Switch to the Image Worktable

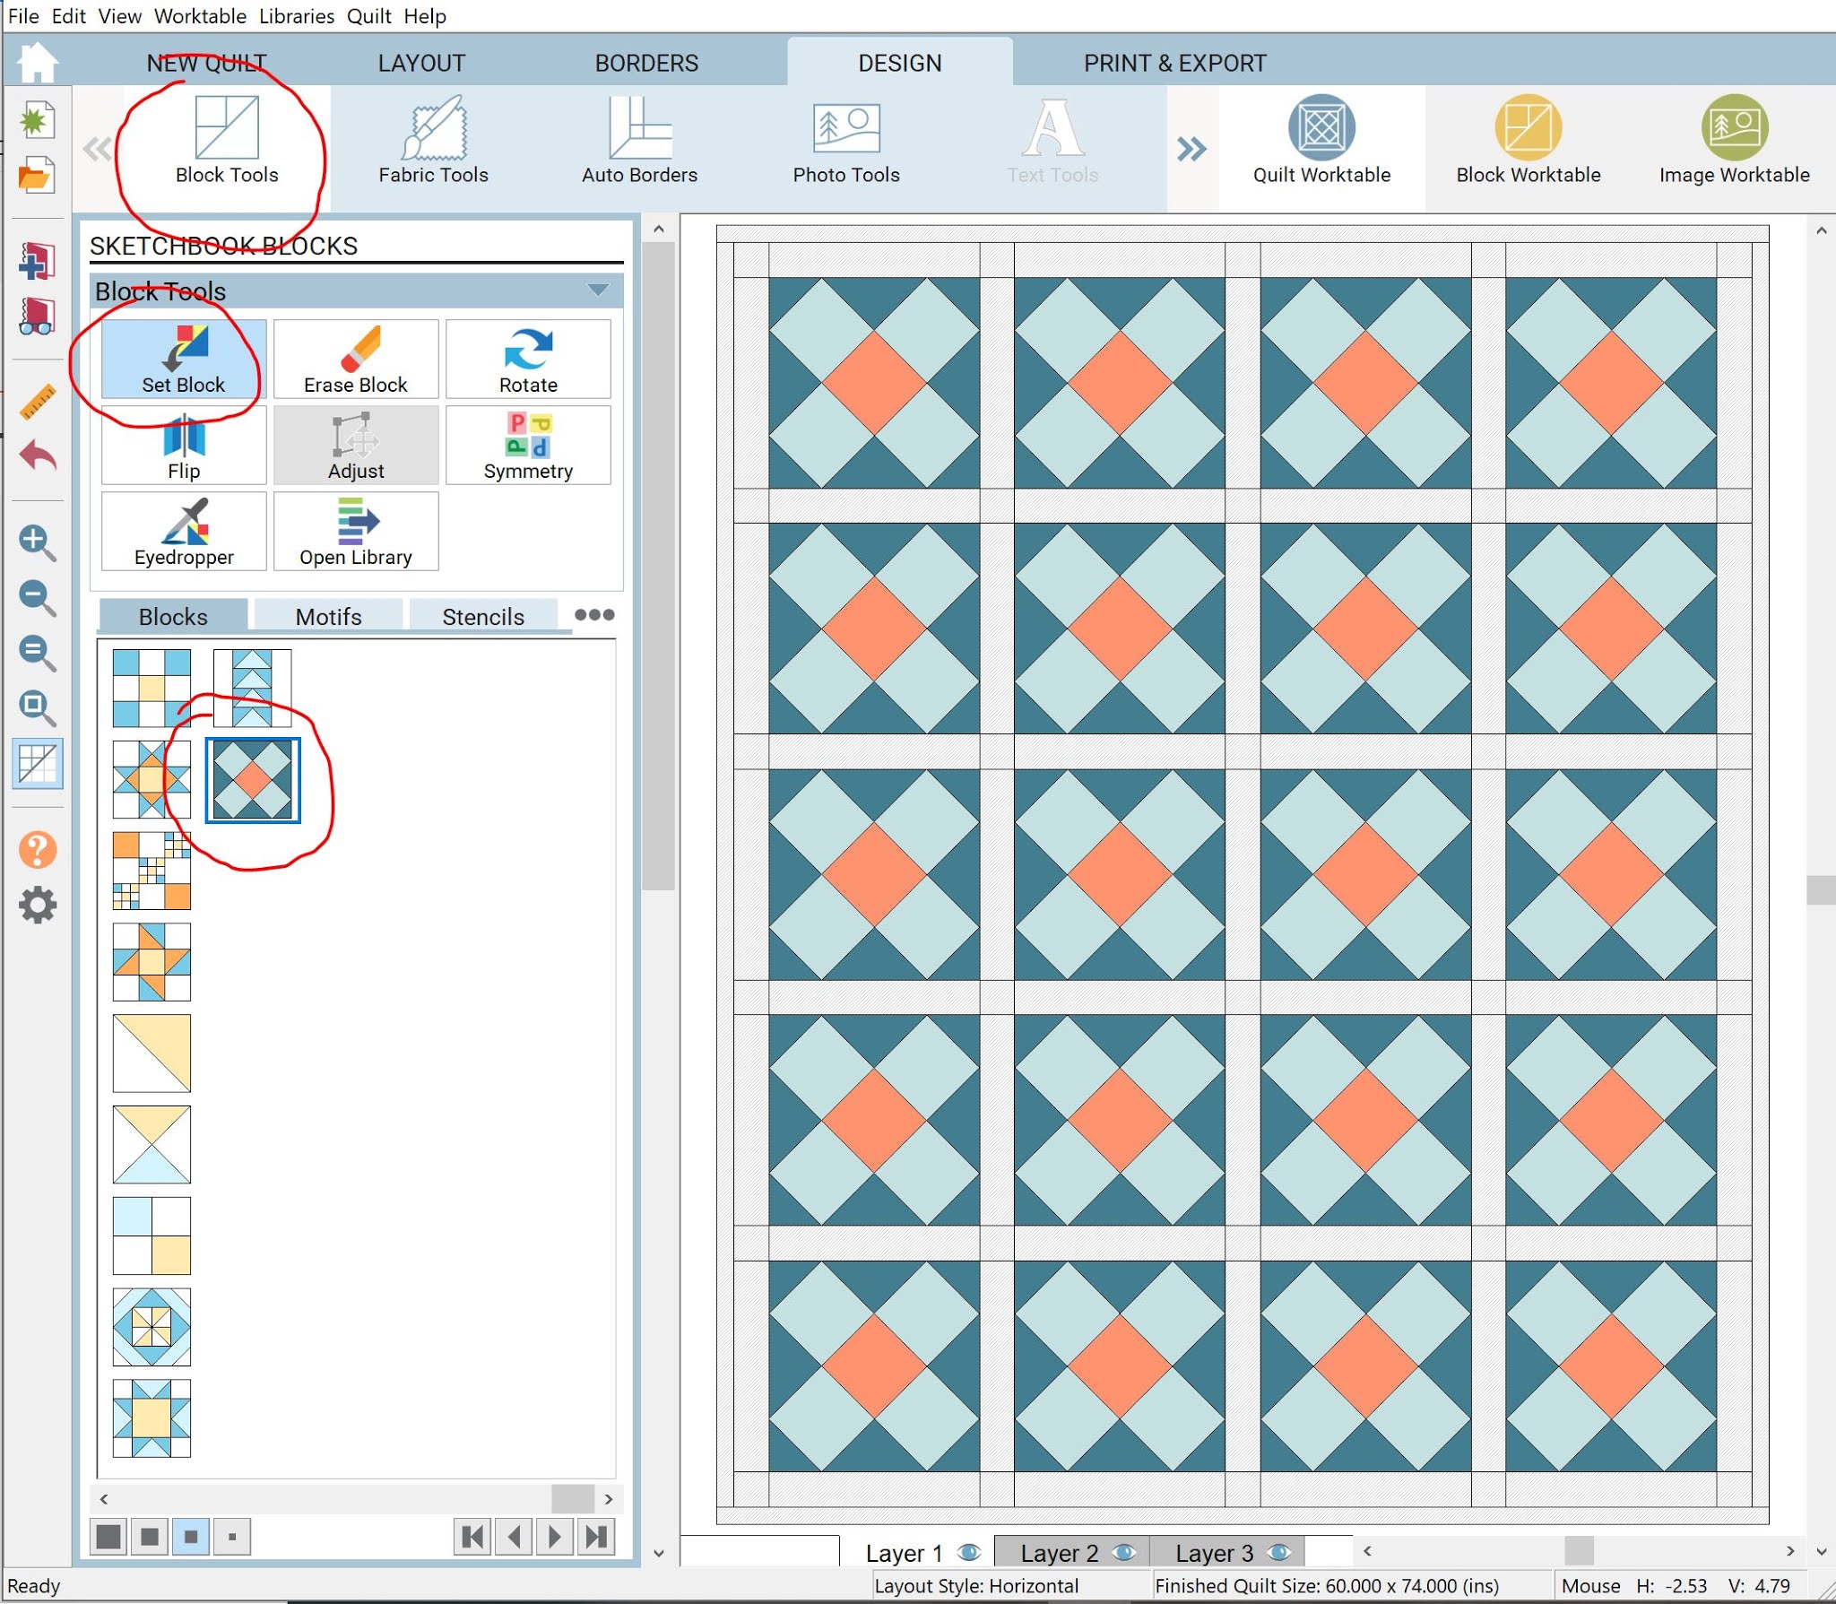click(x=1734, y=143)
